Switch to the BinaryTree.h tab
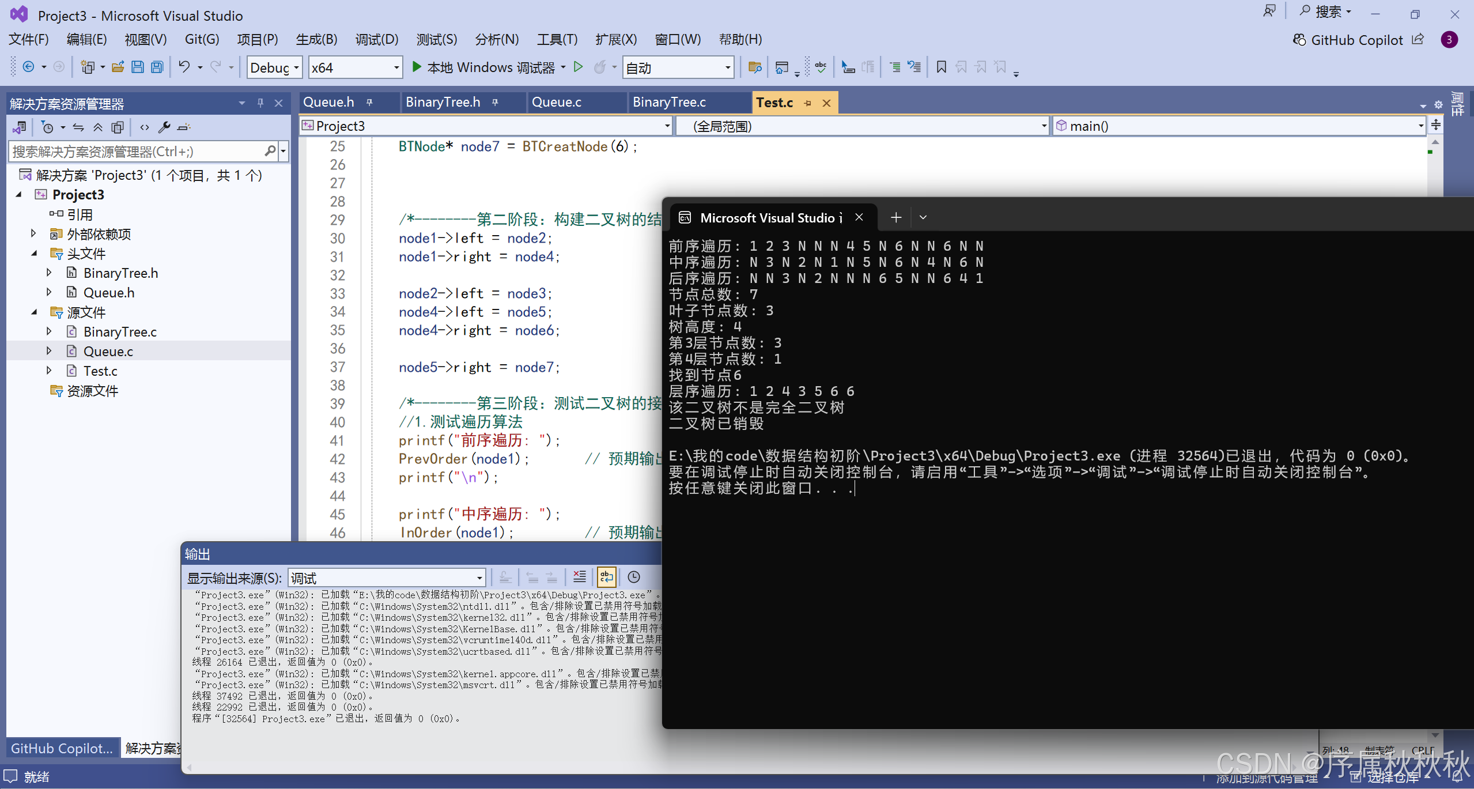 coord(443,103)
